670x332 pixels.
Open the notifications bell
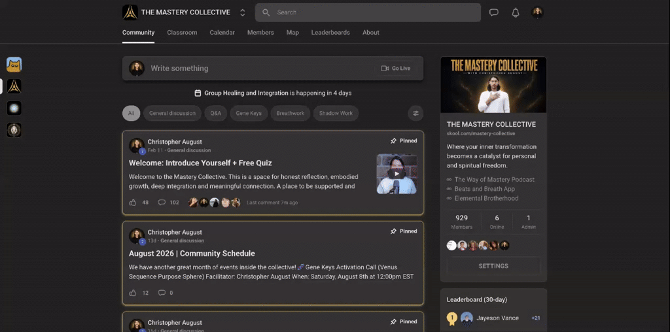point(516,12)
